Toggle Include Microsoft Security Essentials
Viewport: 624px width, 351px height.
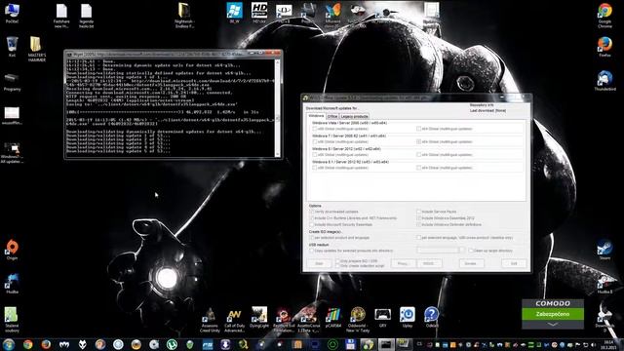click(x=312, y=225)
